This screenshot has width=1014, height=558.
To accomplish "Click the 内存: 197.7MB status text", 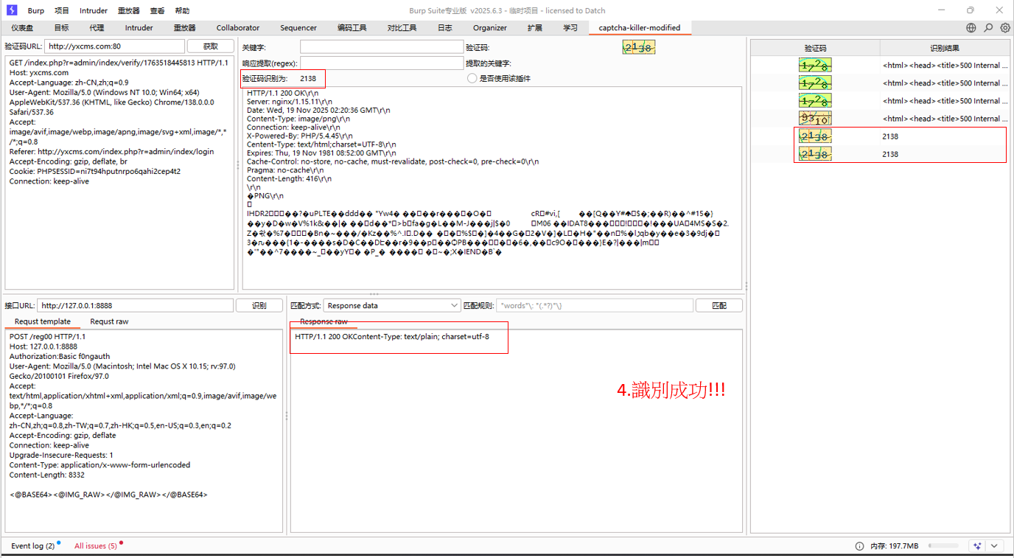I will [894, 546].
